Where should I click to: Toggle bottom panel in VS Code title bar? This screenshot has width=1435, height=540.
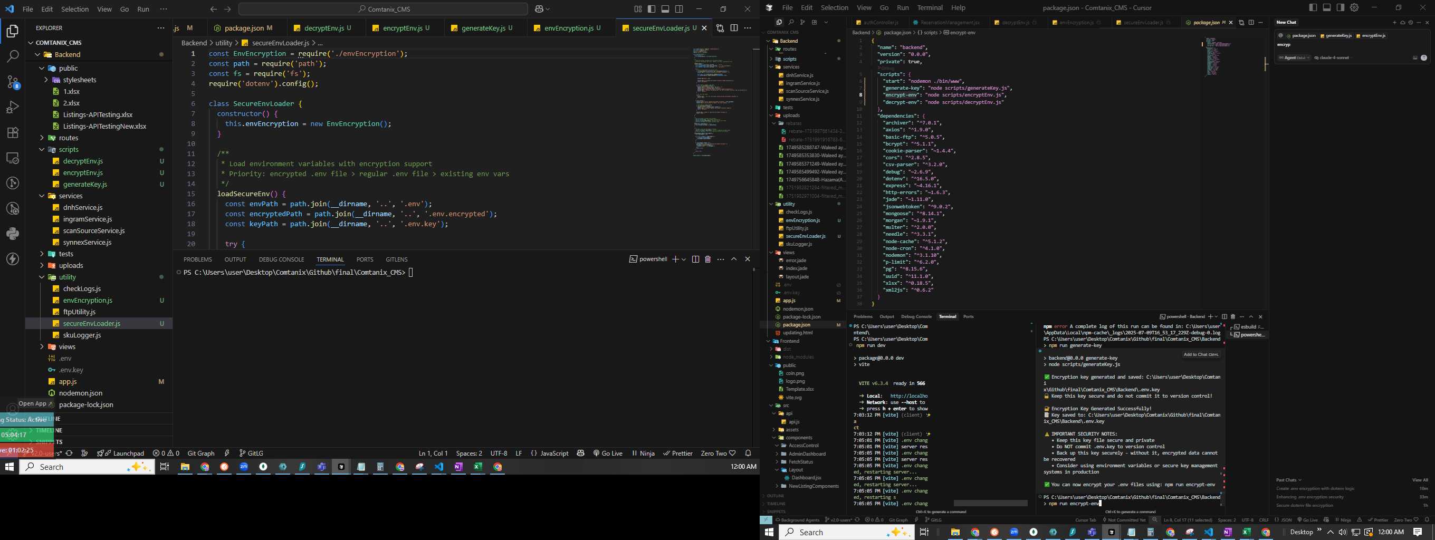[665, 9]
